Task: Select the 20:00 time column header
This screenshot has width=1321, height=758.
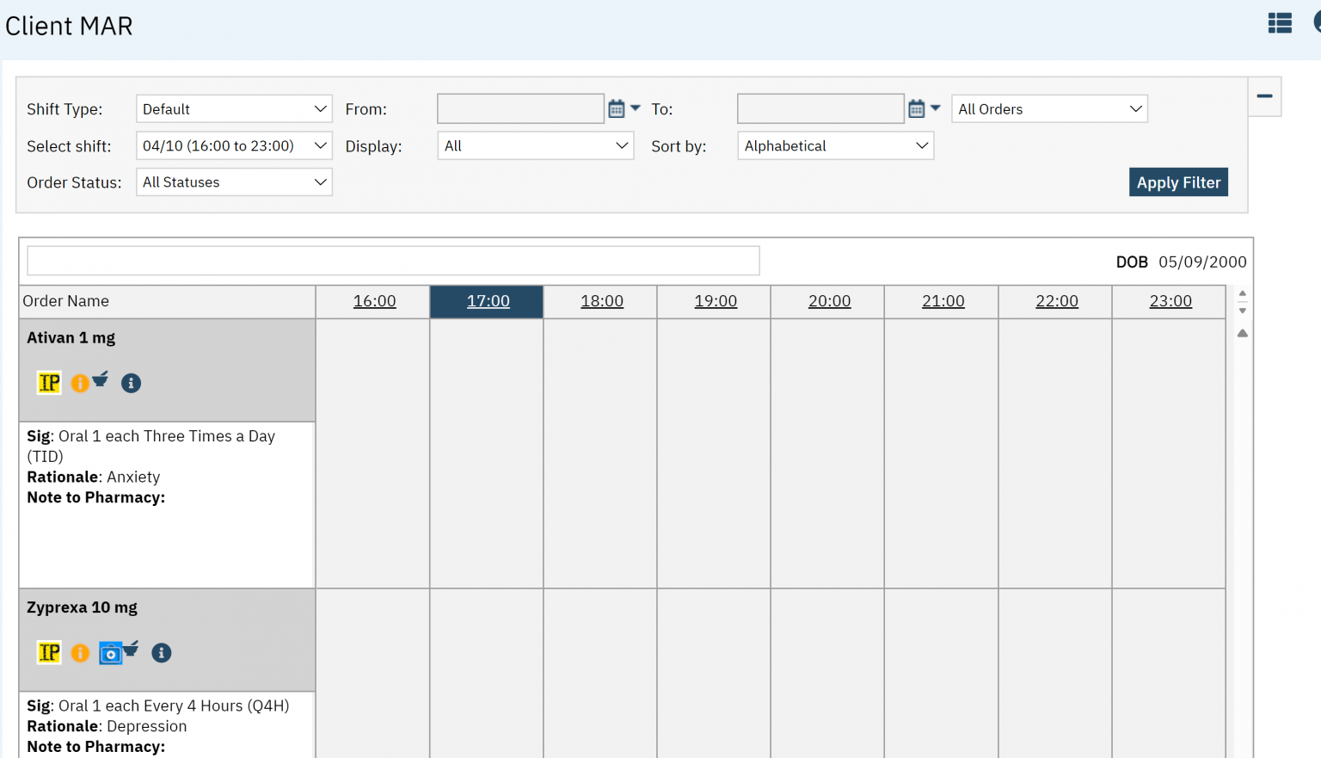Action: click(x=829, y=301)
